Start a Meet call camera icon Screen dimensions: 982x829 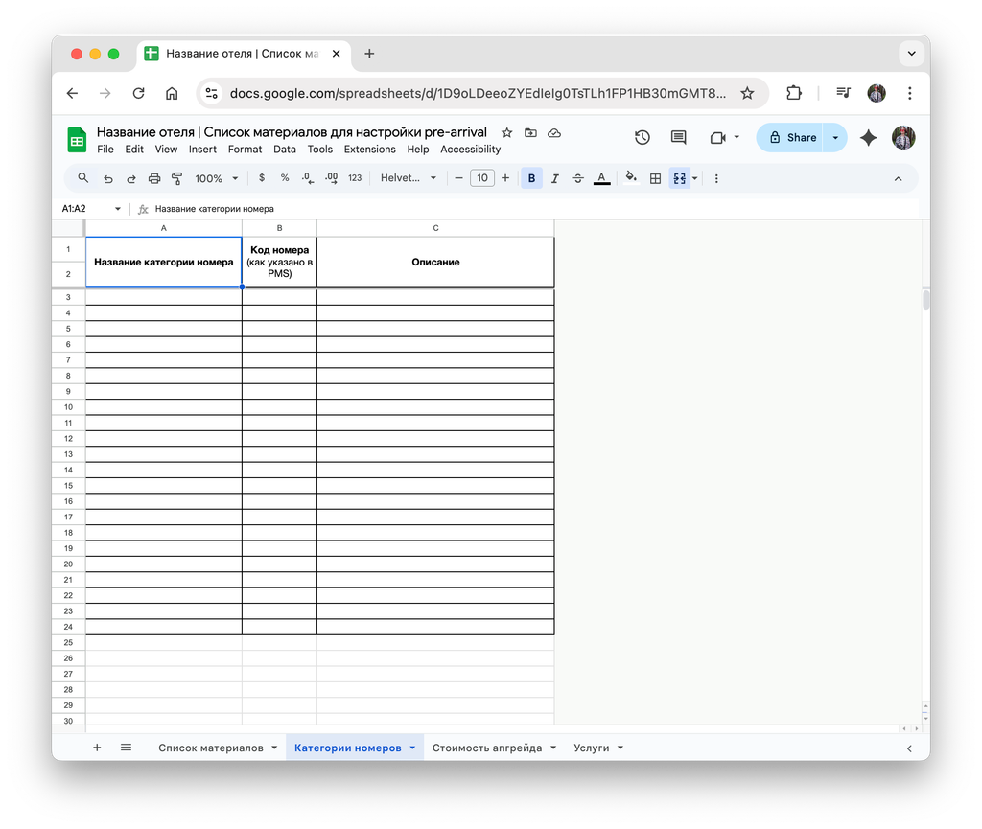(717, 138)
